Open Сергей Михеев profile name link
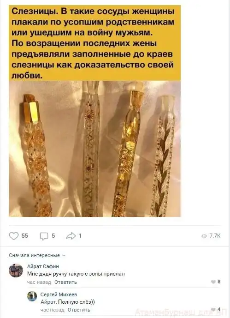This screenshot has width=230, height=318. 59,294
